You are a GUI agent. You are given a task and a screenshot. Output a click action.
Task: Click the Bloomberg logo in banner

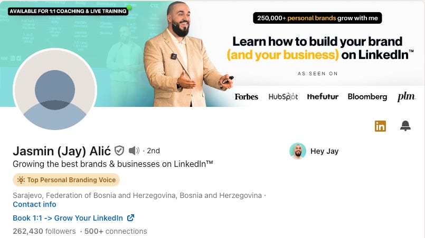[x=367, y=97]
